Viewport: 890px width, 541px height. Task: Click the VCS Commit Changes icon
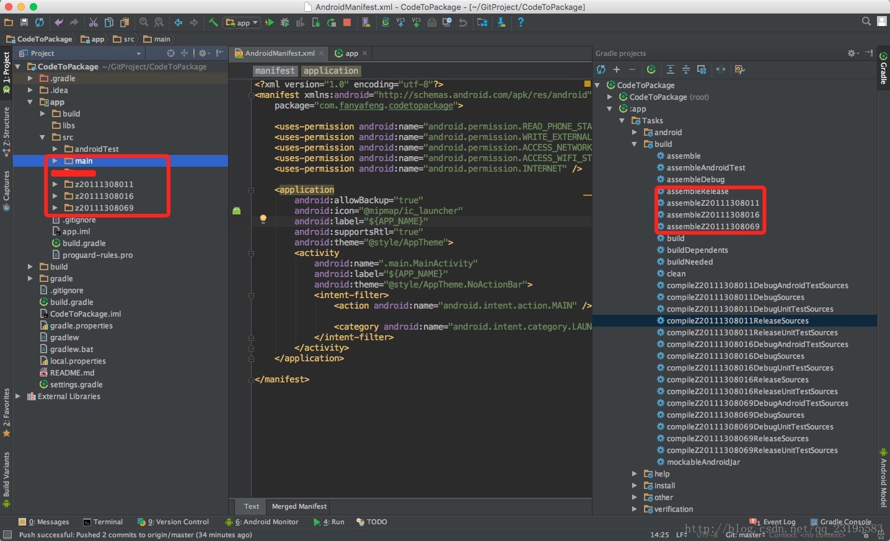[x=416, y=22]
